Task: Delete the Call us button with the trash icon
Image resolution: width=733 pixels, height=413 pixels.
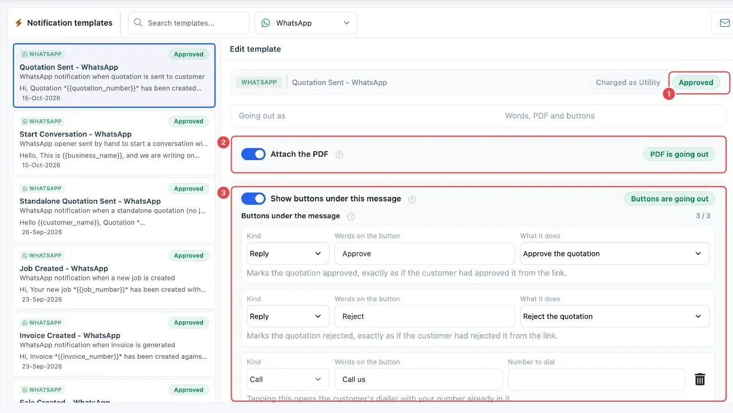Action: point(699,379)
